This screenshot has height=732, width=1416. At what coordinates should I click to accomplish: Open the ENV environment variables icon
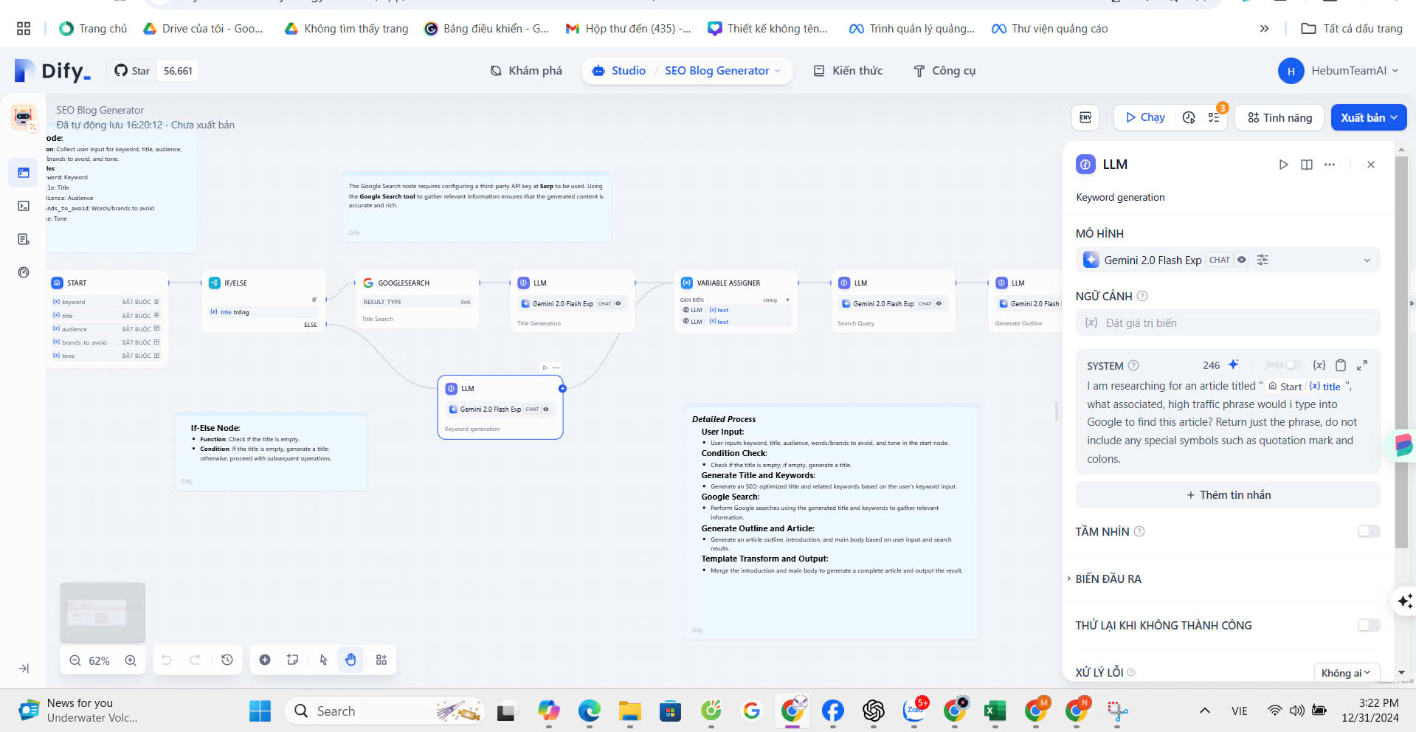click(1085, 117)
